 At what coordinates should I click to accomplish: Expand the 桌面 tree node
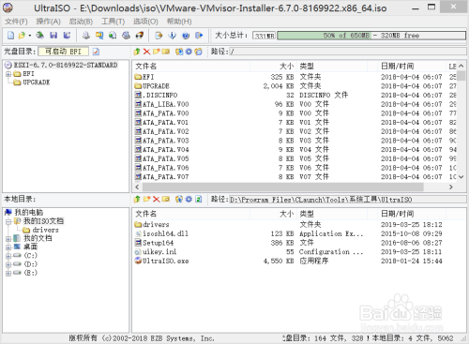[x=8, y=247]
